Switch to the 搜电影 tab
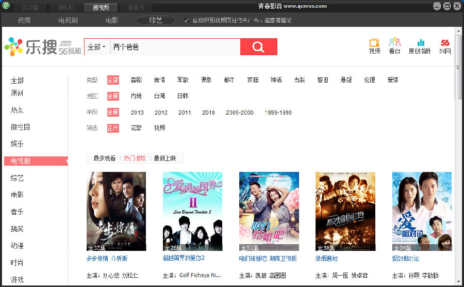 pos(65,7)
